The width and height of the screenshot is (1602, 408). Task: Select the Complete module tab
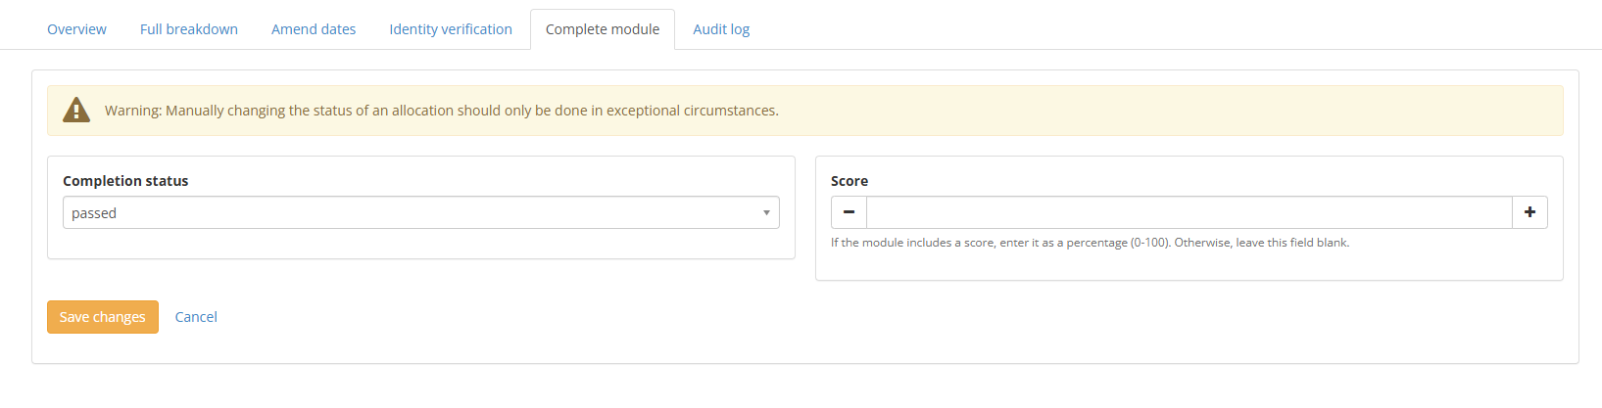coord(603,29)
